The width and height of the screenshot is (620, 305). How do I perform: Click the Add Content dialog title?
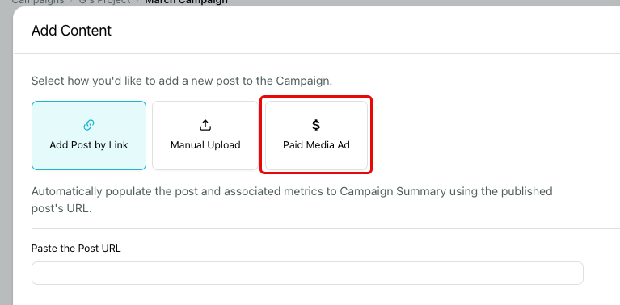72,31
